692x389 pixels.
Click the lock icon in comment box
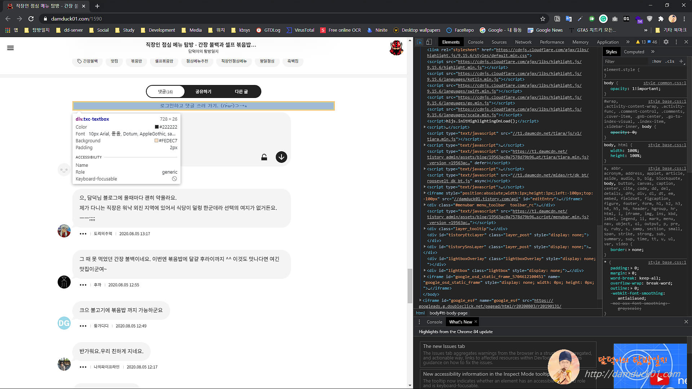pos(264,157)
